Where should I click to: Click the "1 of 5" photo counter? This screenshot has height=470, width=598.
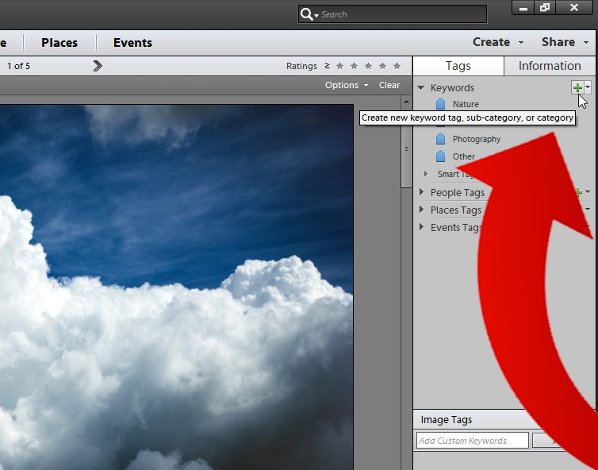18,66
